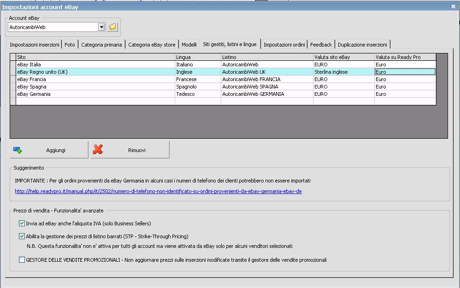Click the Valuta sito eBay column header
The height and width of the screenshot is (288, 460).
click(344, 57)
